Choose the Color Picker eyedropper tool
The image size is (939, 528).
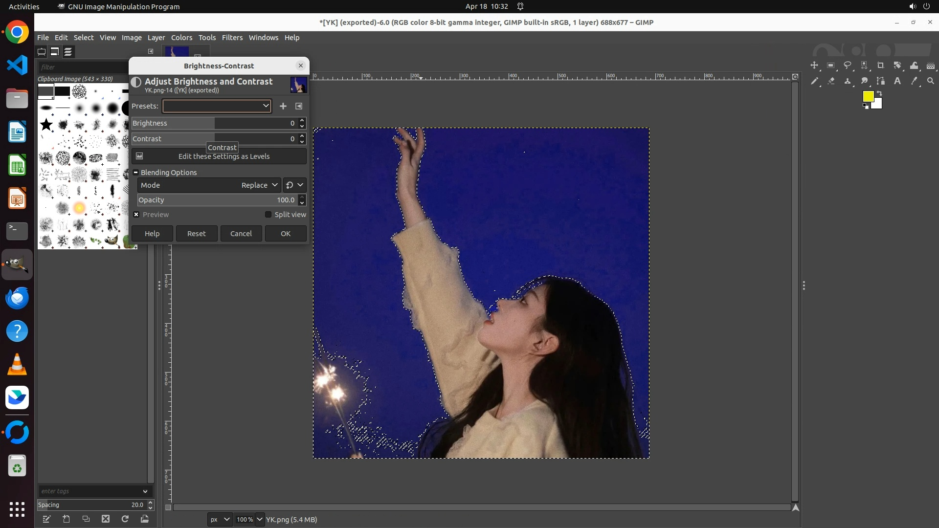[x=914, y=81]
